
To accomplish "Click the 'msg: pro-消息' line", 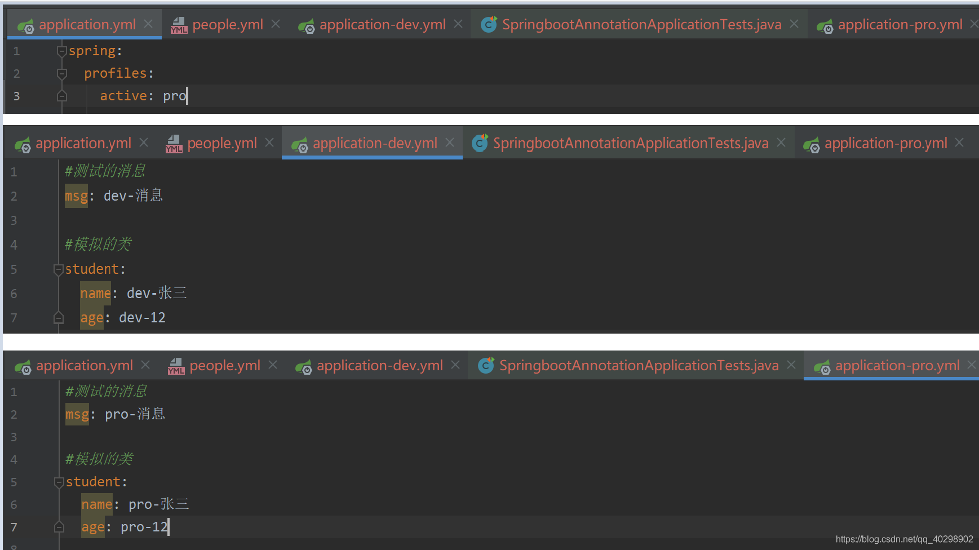I will pyautogui.click(x=116, y=414).
